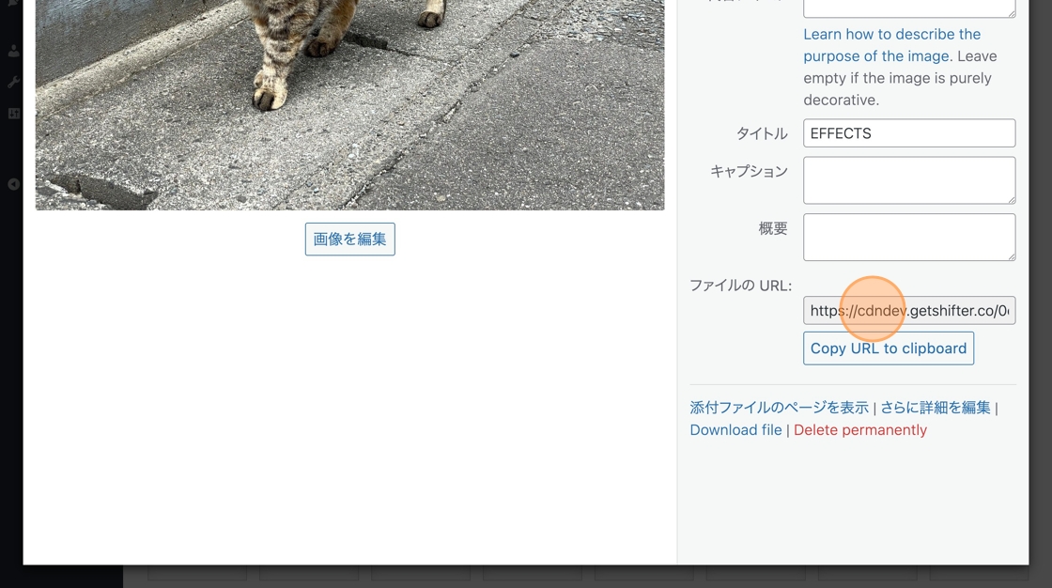Click Copy URL to clipboard button
The image size is (1052, 588).
[x=889, y=348]
